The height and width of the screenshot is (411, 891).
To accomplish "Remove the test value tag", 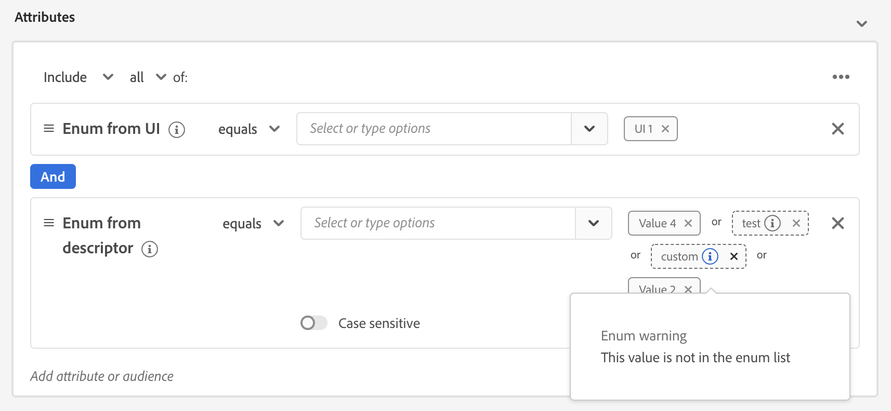I will point(796,223).
